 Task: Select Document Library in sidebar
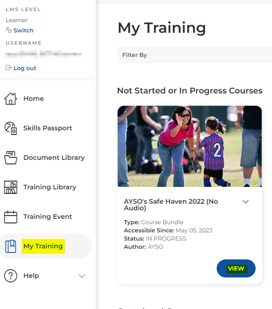pos(54,158)
